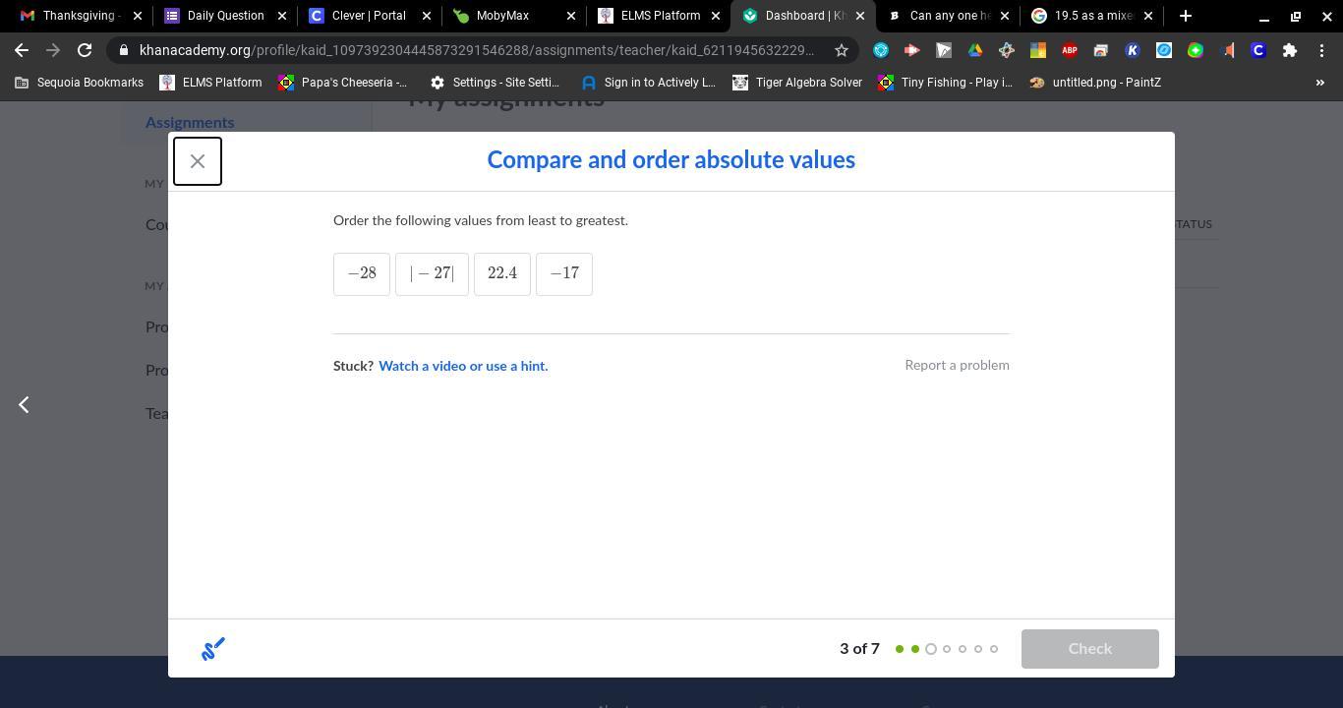The width and height of the screenshot is (1343, 708).
Task: Open Assignments in the background sidebar
Action: coord(190,123)
